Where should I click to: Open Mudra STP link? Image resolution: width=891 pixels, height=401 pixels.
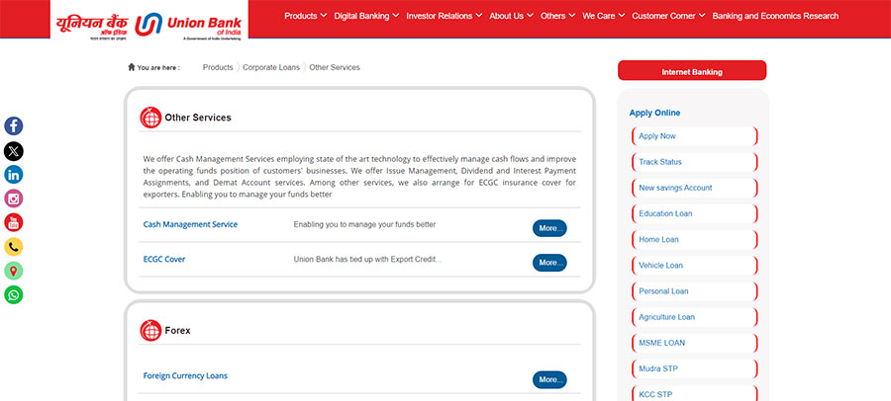694,368
